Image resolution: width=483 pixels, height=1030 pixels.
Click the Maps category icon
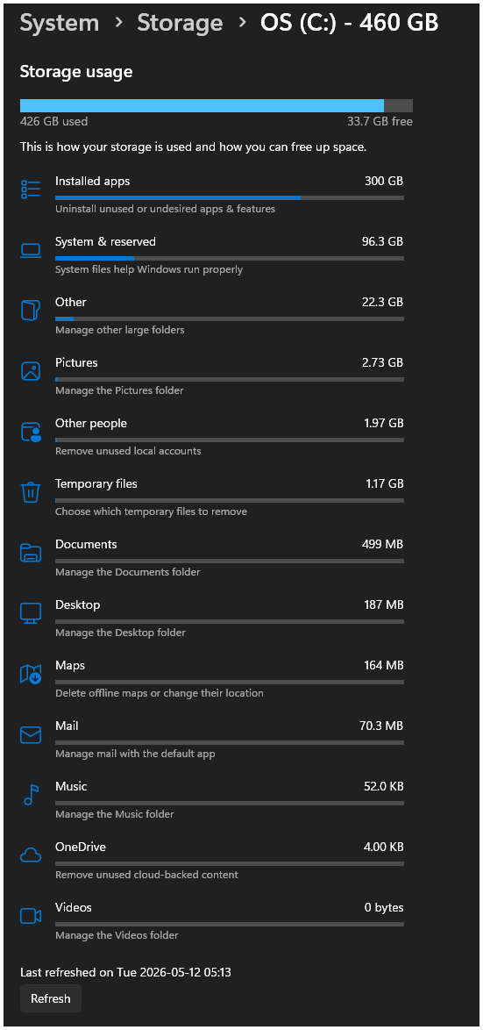point(31,674)
